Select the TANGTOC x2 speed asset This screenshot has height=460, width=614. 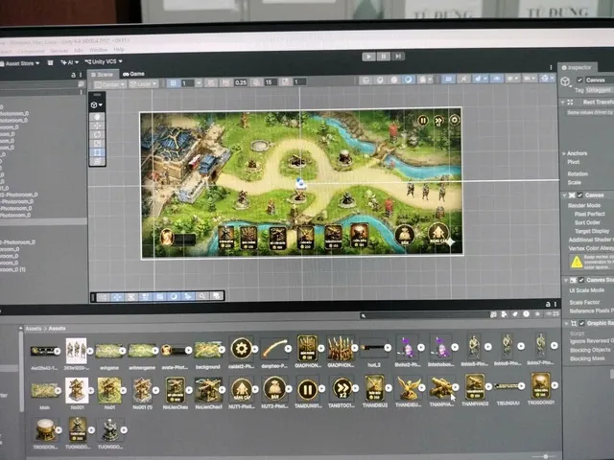[342, 389]
